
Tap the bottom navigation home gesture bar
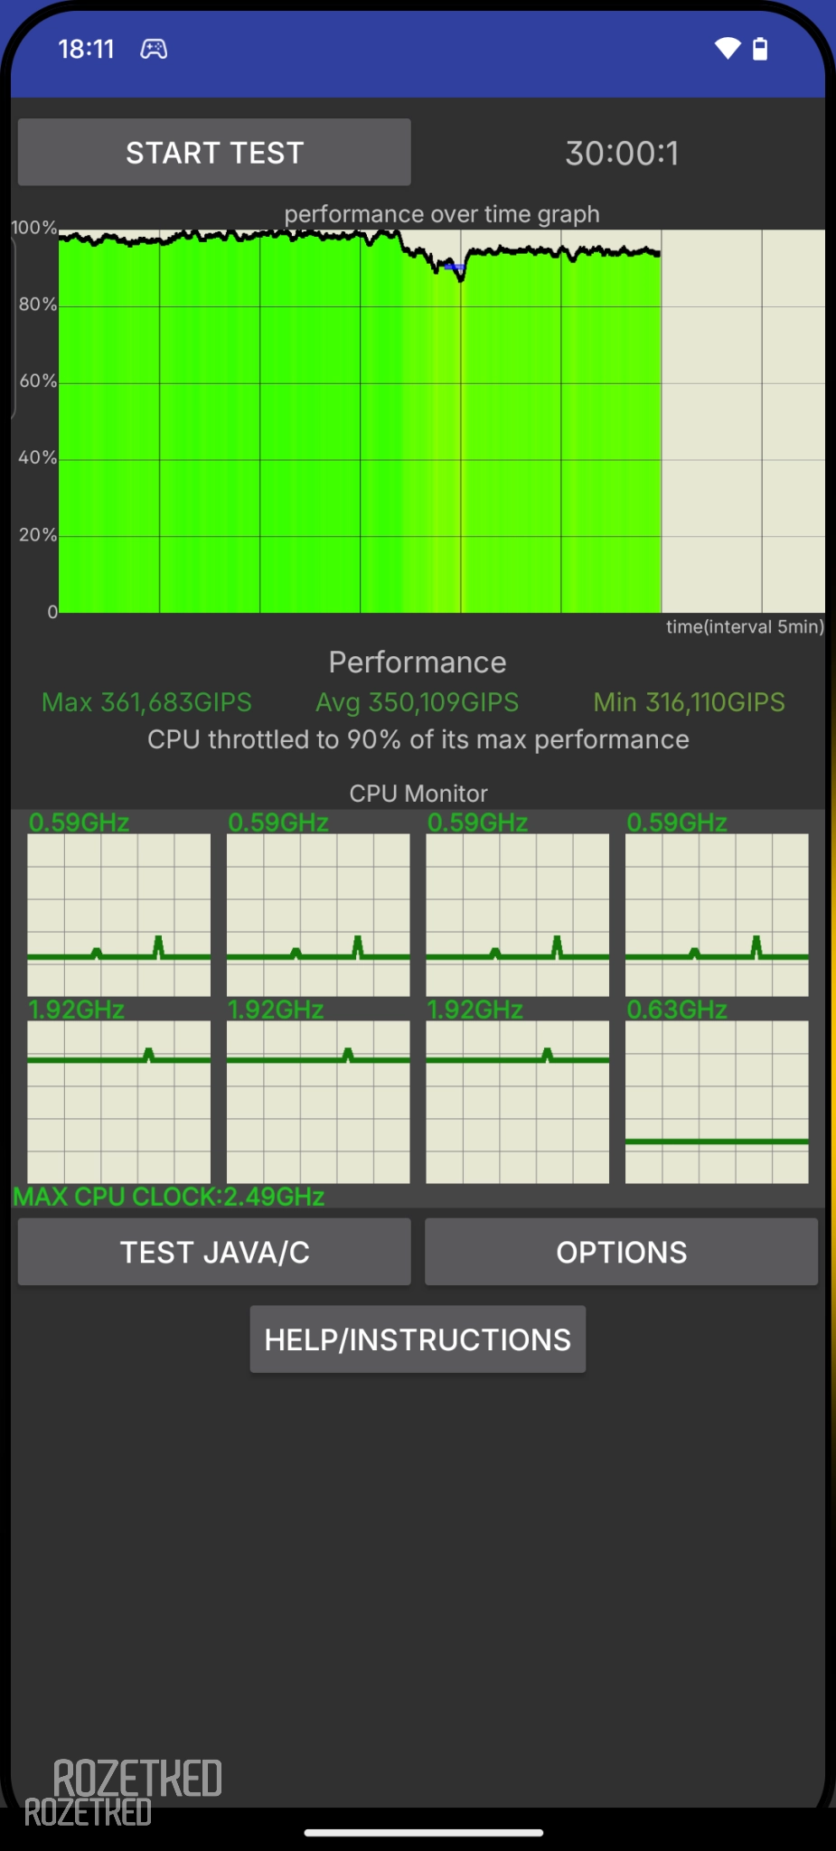click(423, 1833)
